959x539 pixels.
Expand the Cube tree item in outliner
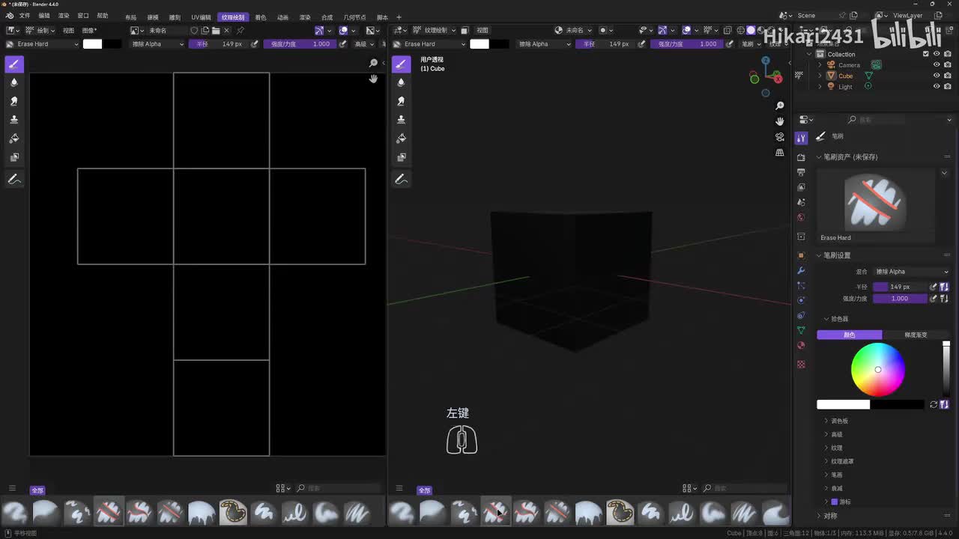820,76
